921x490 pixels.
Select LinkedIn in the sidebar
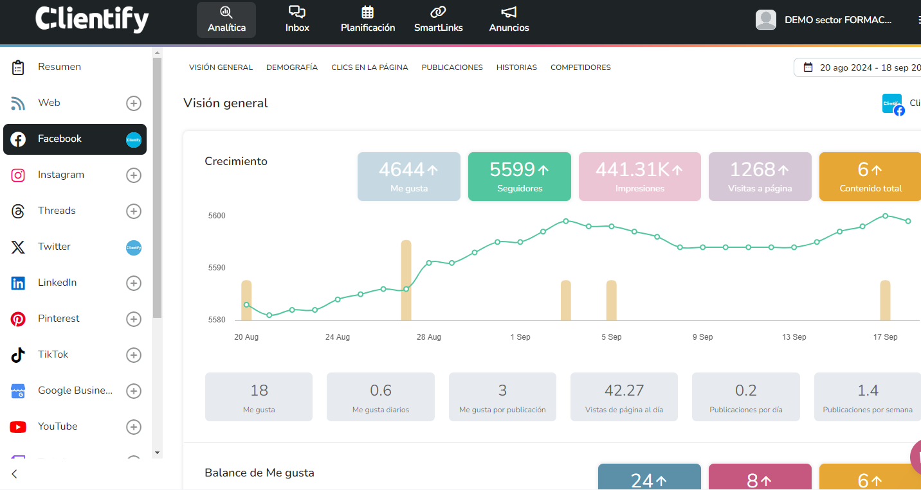[x=57, y=283]
